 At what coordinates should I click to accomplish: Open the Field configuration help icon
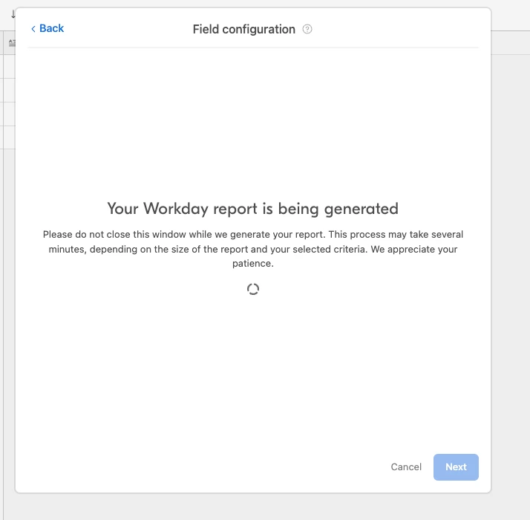click(307, 29)
